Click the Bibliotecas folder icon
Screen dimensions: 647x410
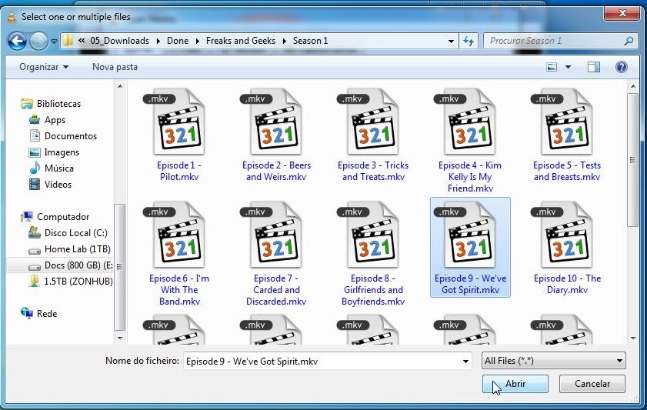point(27,104)
